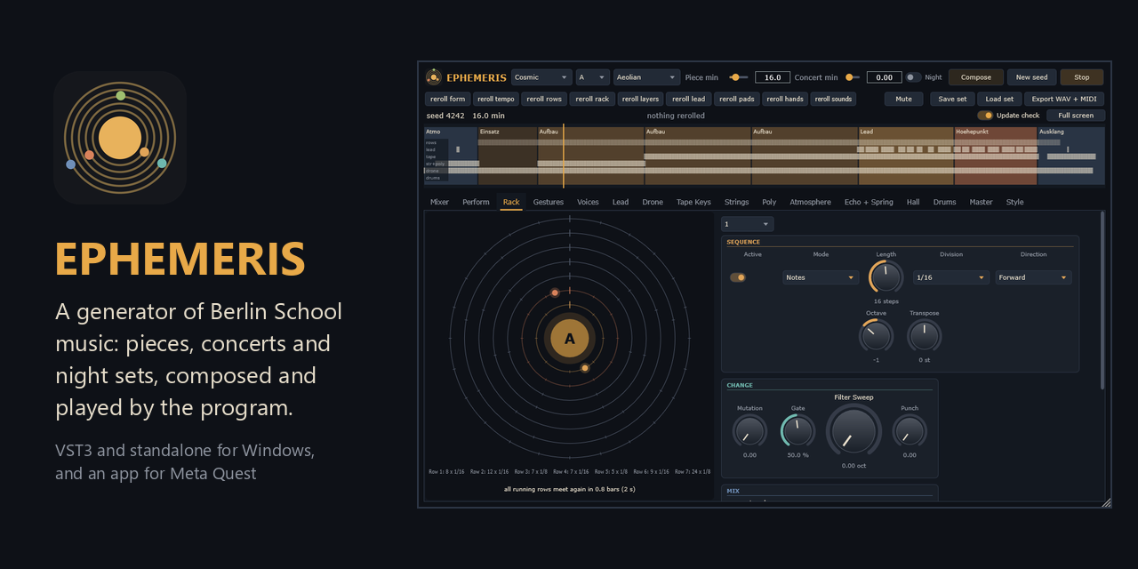Open the Drums tab
Viewport: 1138px width, 569px height.
(944, 202)
